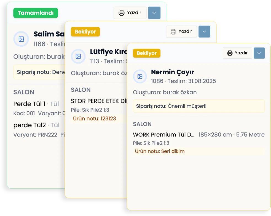Expand dropdown chevron on Nermin Çayır card

pos(259,53)
